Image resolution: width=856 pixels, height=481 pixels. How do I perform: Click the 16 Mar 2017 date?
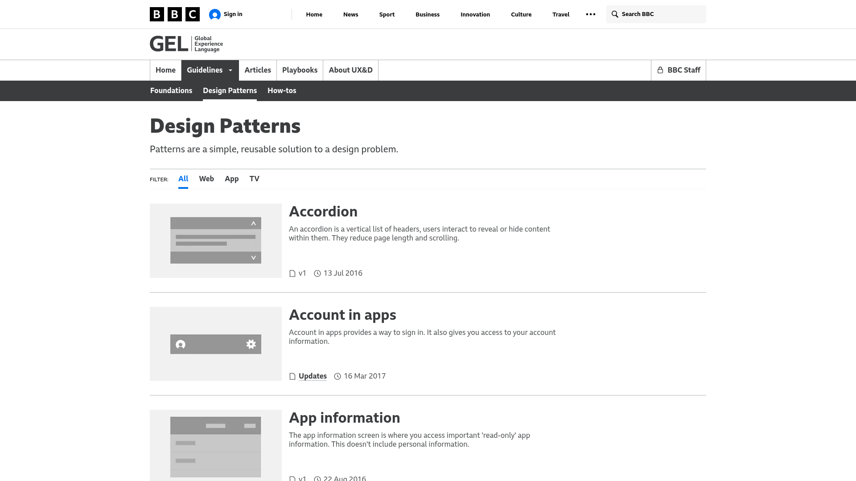click(365, 376)
